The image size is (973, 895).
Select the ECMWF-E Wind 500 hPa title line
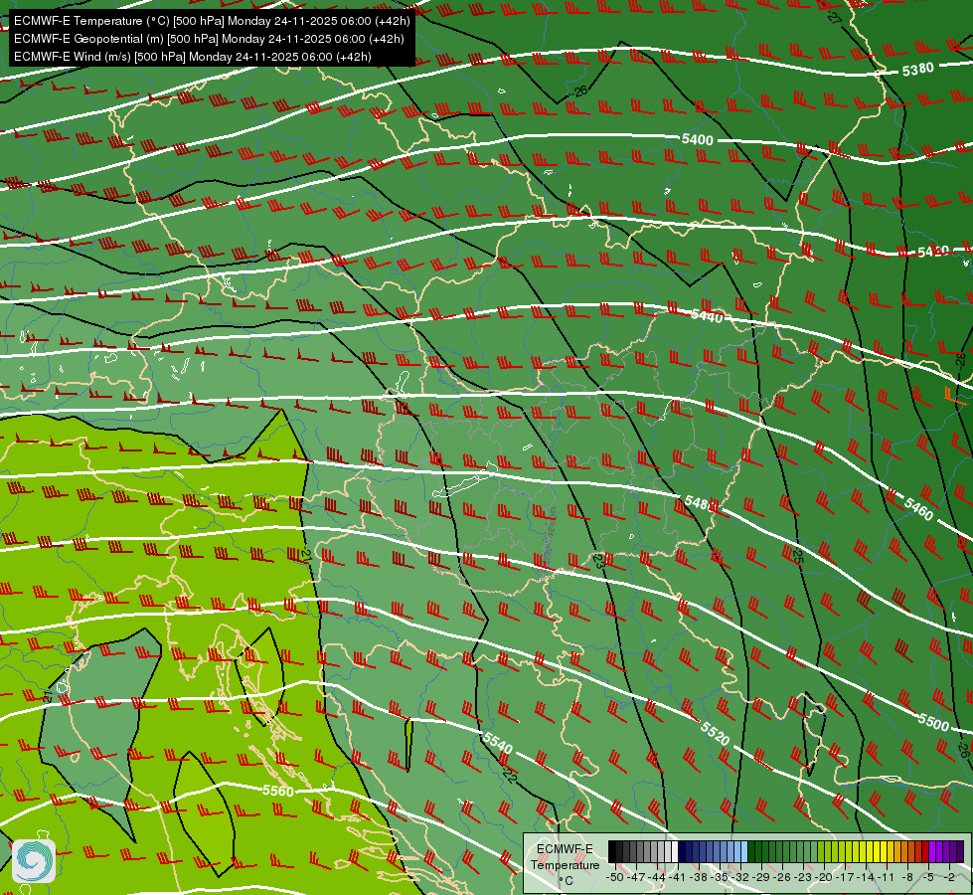pos(193,57)
